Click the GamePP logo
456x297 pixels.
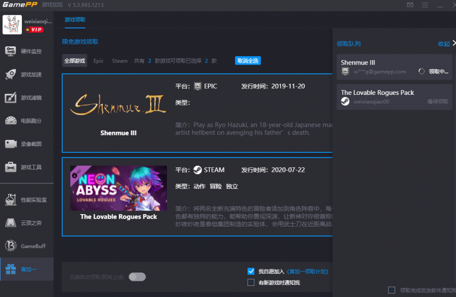click(20, 4)
